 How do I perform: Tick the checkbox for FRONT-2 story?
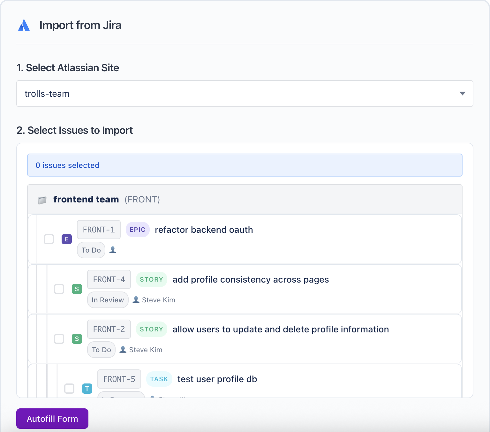[59, 339]
